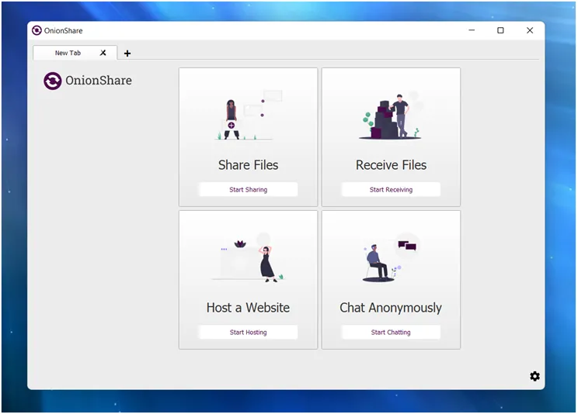Screen dimensions: 578x414
Task: Close the OnionShare window
Action: [530, 30]
